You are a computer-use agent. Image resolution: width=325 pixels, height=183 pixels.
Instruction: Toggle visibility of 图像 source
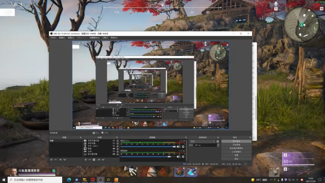pos(114,149)
